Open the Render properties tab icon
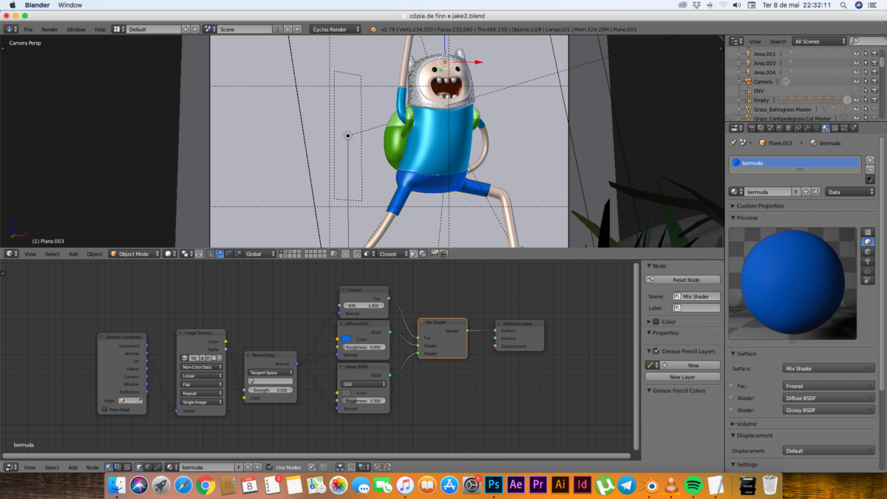The width and height of the screenshot is (887, 499). click(752, 129)
